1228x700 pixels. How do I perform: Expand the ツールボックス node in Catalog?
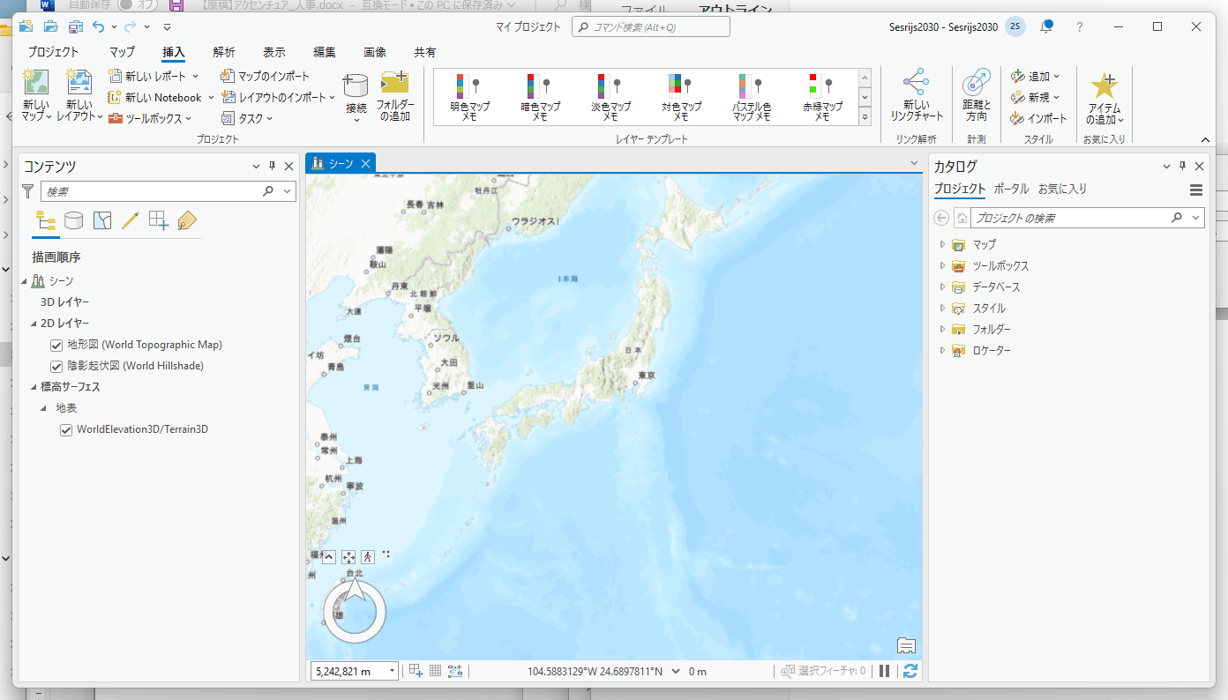click(942, 265)
